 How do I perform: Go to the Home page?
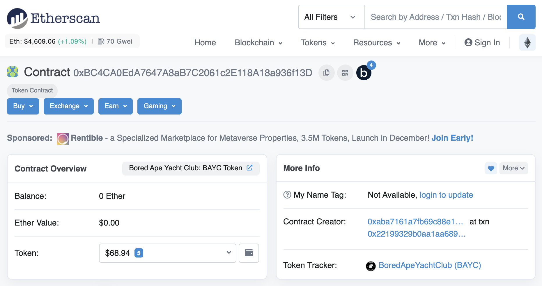[205, 43]
